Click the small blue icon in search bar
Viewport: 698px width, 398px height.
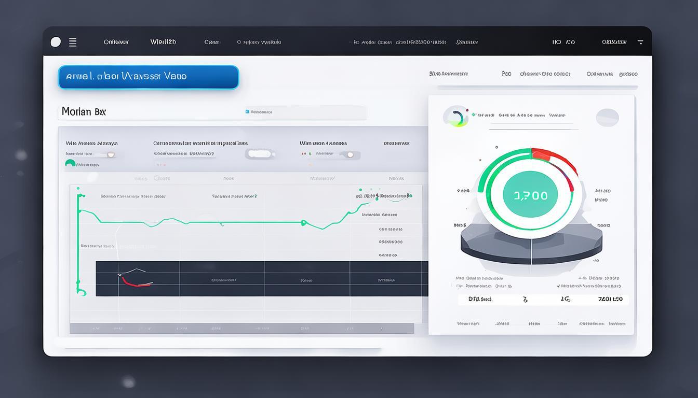(247, 111)
